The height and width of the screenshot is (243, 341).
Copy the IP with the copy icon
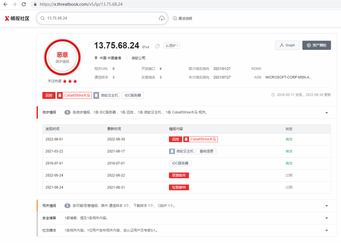[158, 46]
